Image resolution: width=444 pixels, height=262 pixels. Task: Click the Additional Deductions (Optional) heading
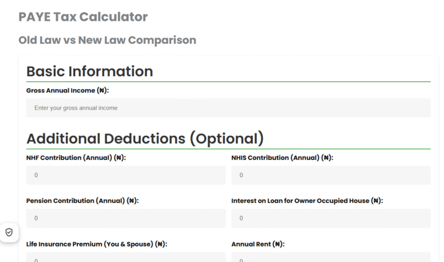145,139
